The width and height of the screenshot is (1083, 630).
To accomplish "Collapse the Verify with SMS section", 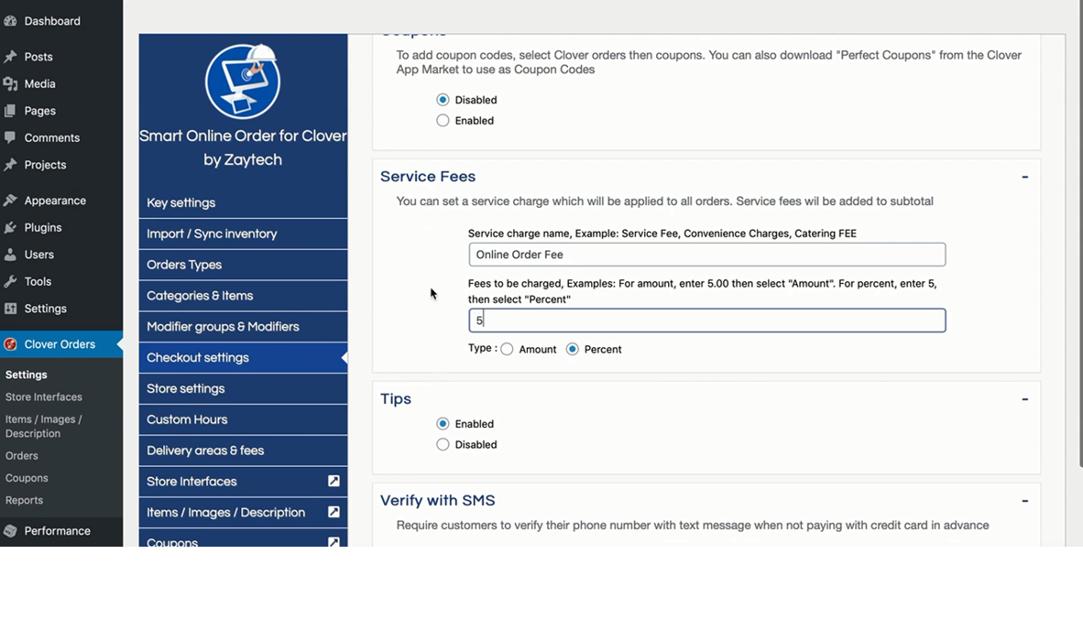I will (1024, 500).
